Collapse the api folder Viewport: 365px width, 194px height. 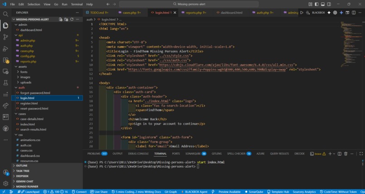tap(21, 35)
